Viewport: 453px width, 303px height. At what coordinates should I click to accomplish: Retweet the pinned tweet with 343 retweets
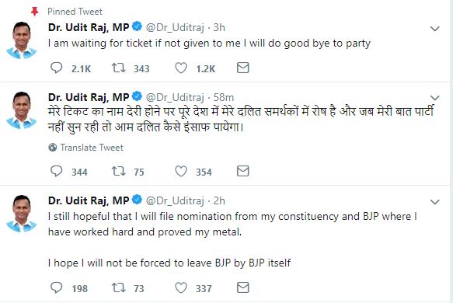click(x=118, y=68)
